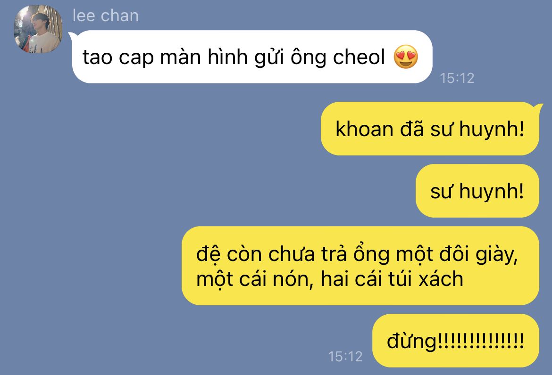The width and height of the screenshot is (552, 375).
Task: Select the message about đôi giày and túi xách
Action: 360,266
